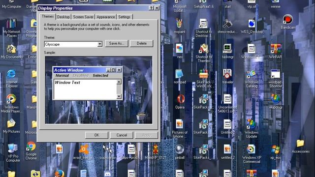The width and height of the screenshot is (315, 177).
Task: Open the Settings tab
Action: [124, 17]
